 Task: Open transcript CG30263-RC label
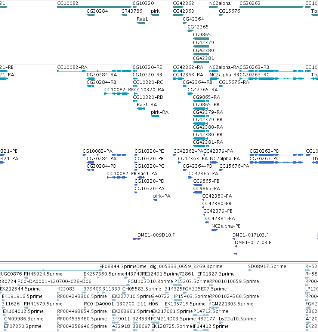pos(254,75)
